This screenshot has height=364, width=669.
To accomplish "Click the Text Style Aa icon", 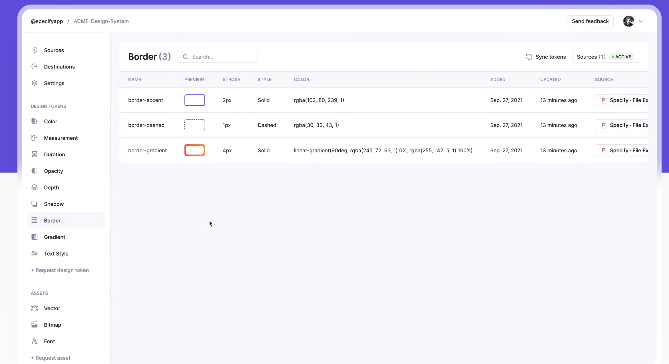I will click(34, 254).
